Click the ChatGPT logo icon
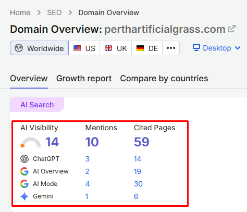247x212 pixels. click(24, 159)
